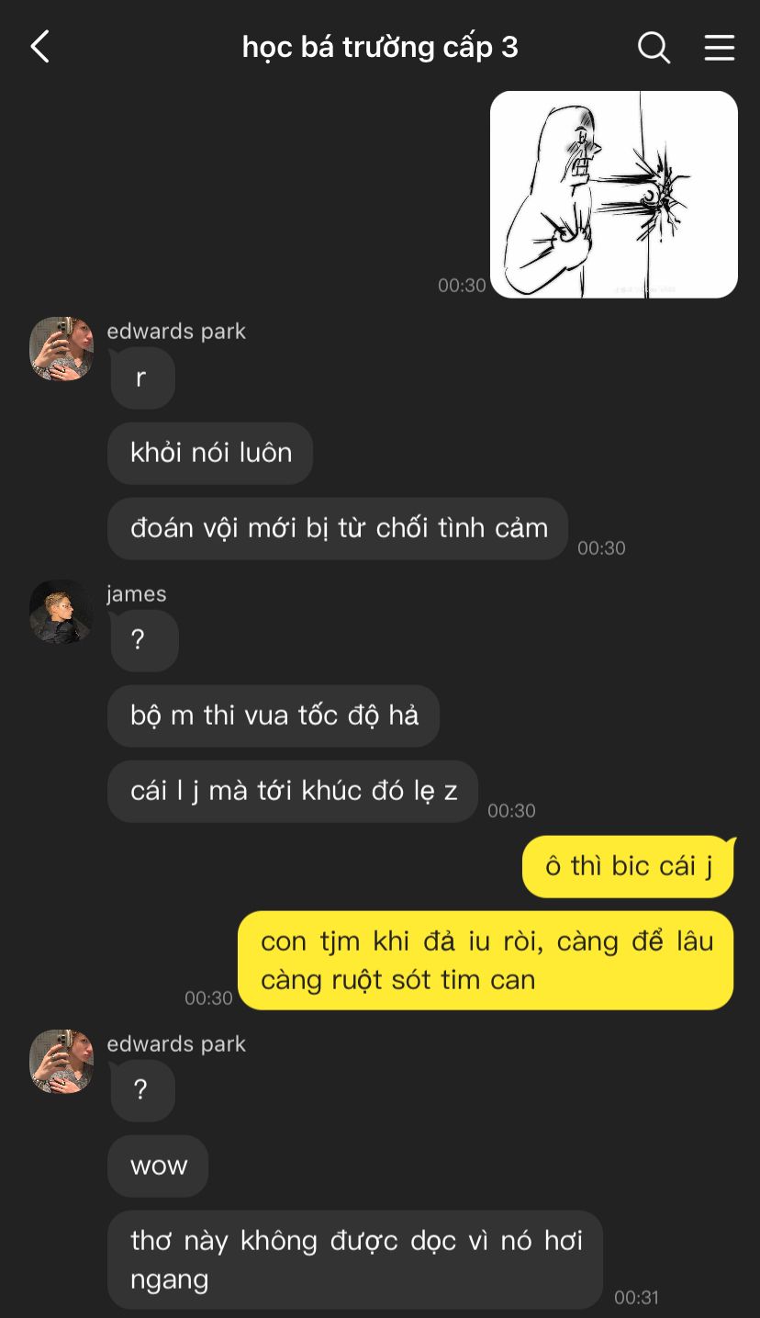
Task: Select the "khỏi nói luôn" message bubble
Action: [210, 453]
